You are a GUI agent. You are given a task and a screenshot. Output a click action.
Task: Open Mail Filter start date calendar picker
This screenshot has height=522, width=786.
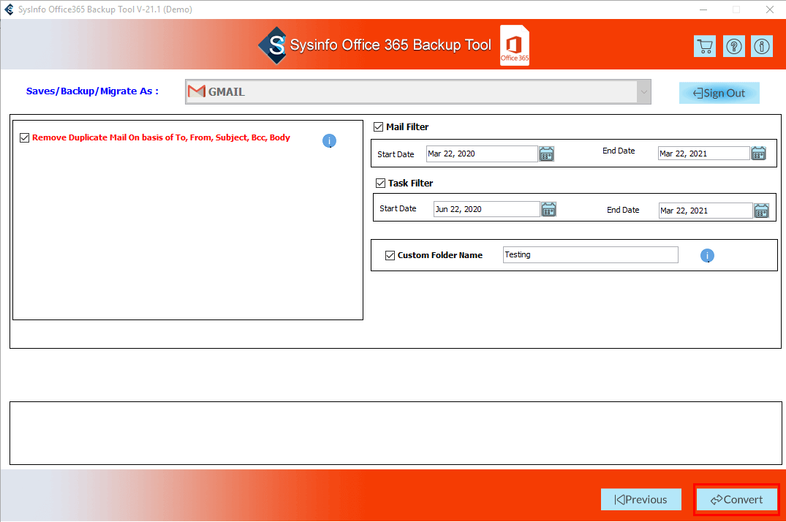[x=546, y=154]
